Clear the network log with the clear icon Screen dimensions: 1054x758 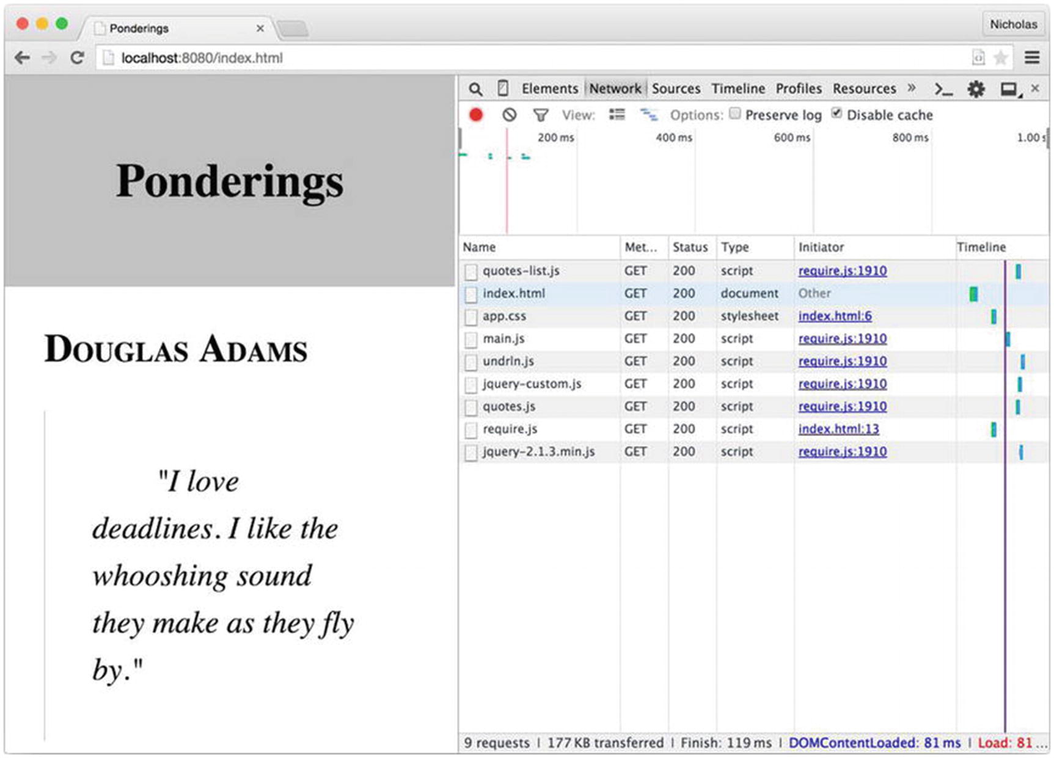click(x=509, y=115)
